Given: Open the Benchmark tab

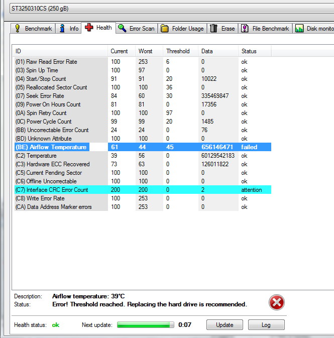Looking at the screenshot, I should point(33,29).
